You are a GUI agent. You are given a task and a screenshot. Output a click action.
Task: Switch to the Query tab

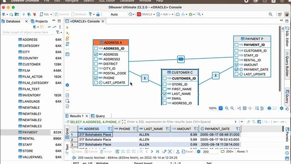(x=98, y=116)
